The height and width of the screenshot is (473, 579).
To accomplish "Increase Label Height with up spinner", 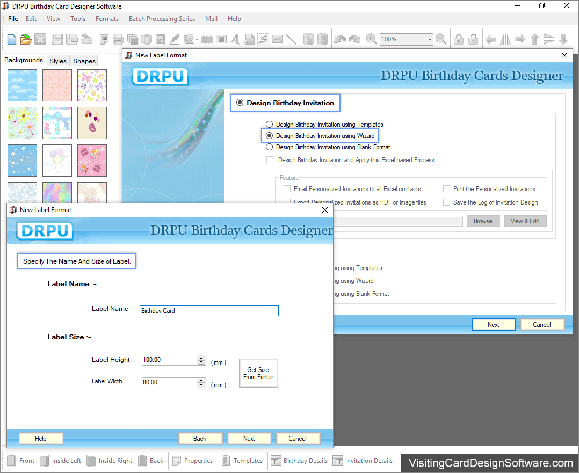I will coord(201,358).
